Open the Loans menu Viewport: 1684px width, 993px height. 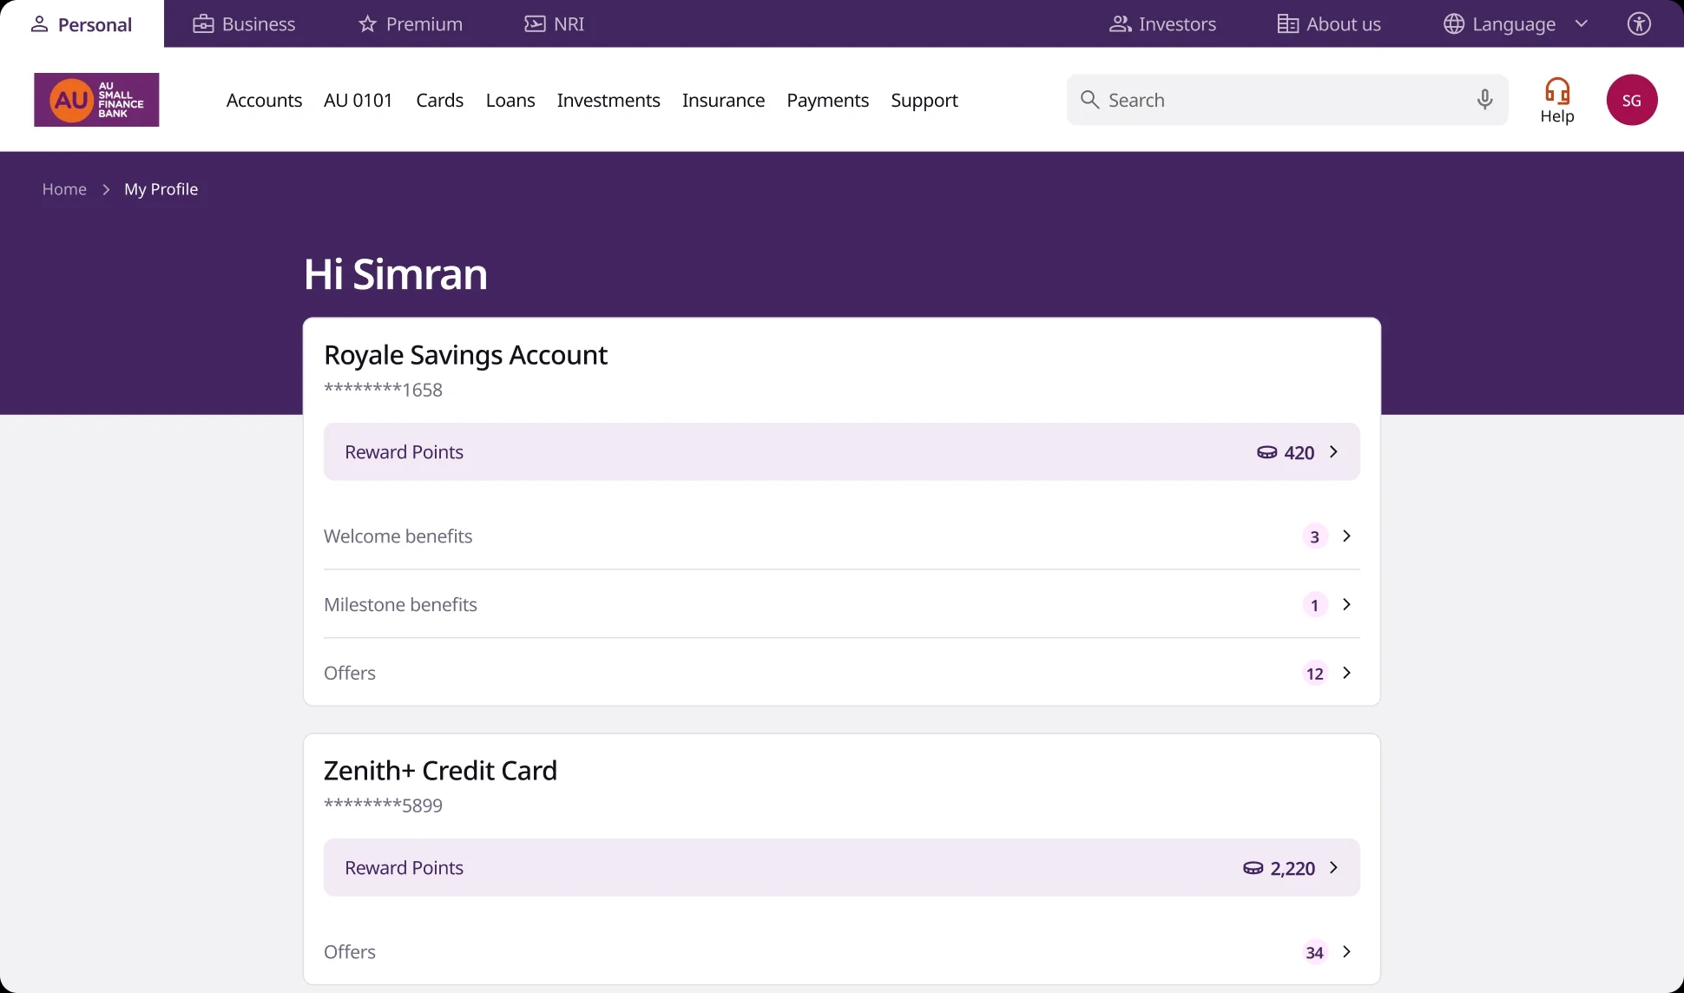[510, 100]
